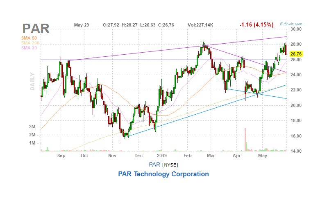This screenshot has height=200, width=327.
Task: Click the Dec month axis label
Action: (139, 156)
